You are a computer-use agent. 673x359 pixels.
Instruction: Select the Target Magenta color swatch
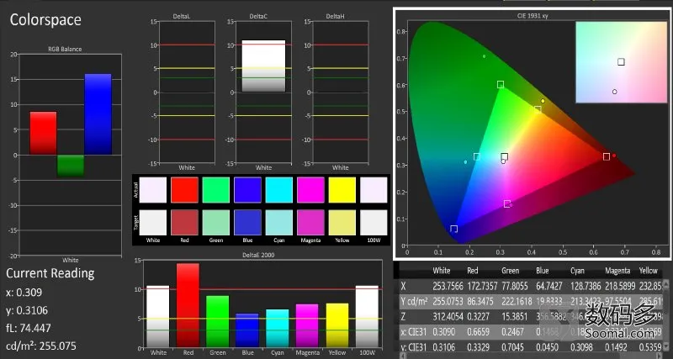[310, 223]
